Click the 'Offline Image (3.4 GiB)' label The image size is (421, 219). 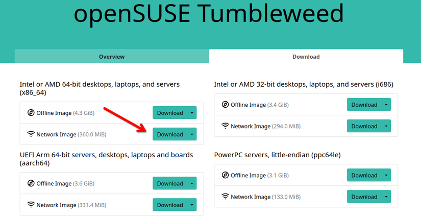260,105
